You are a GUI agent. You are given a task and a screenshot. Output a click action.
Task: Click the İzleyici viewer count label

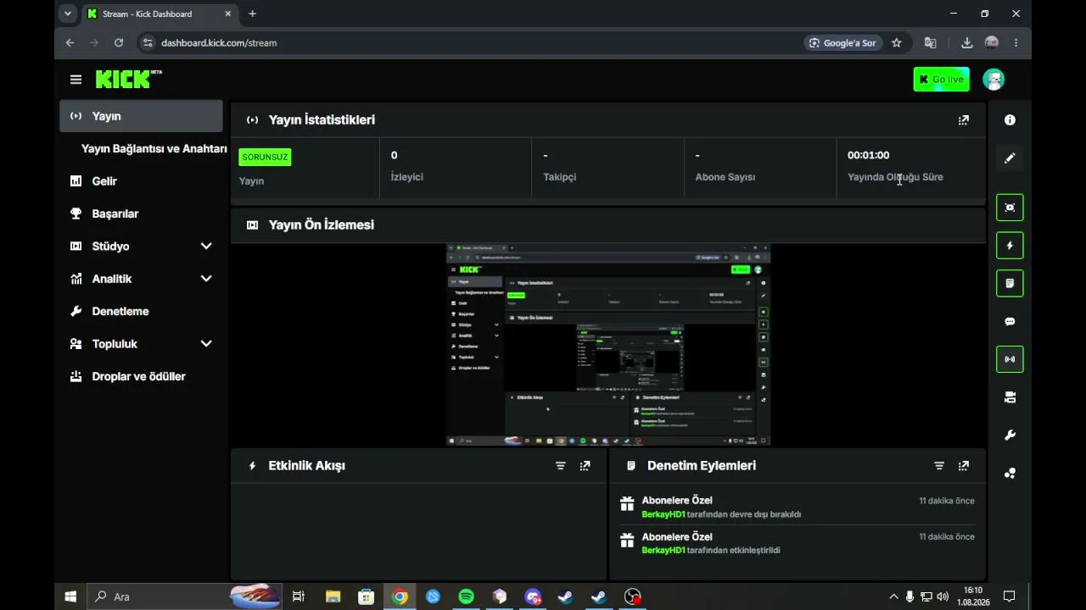[x=406, y=177]
